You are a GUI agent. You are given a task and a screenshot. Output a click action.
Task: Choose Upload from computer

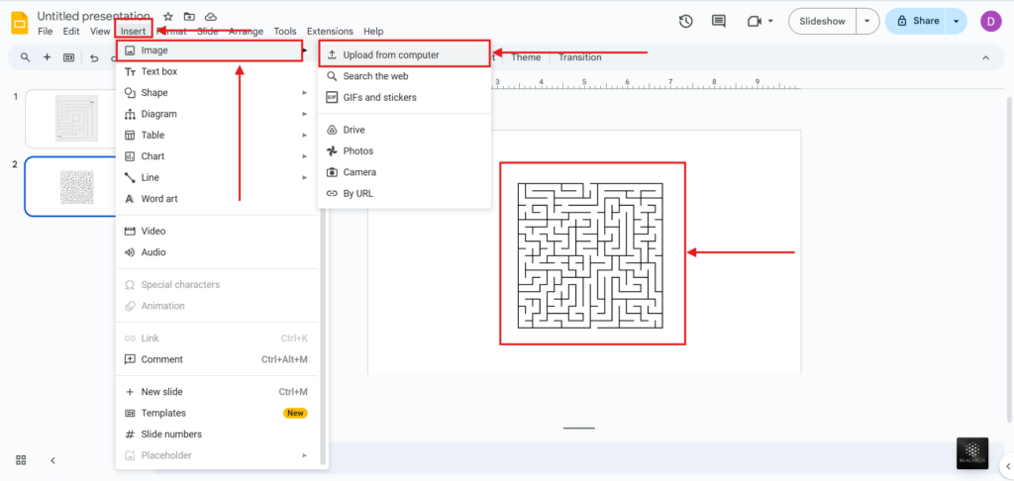click(390, 55)
